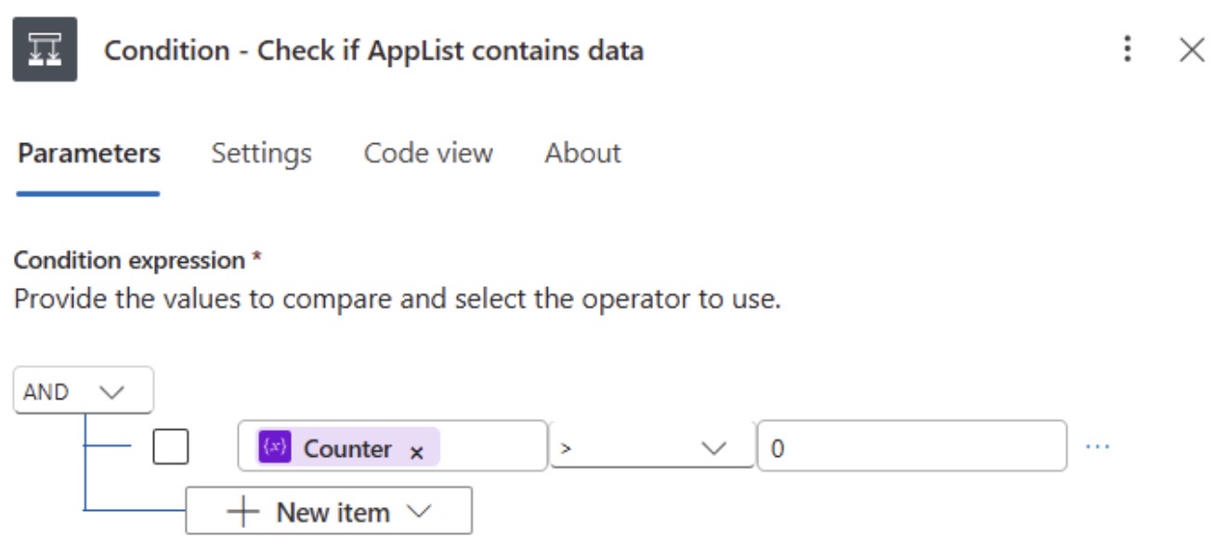Expand the AND logical operator dropdown
This screenshot has height=549, width=1226.
click(x=83, y=391)
